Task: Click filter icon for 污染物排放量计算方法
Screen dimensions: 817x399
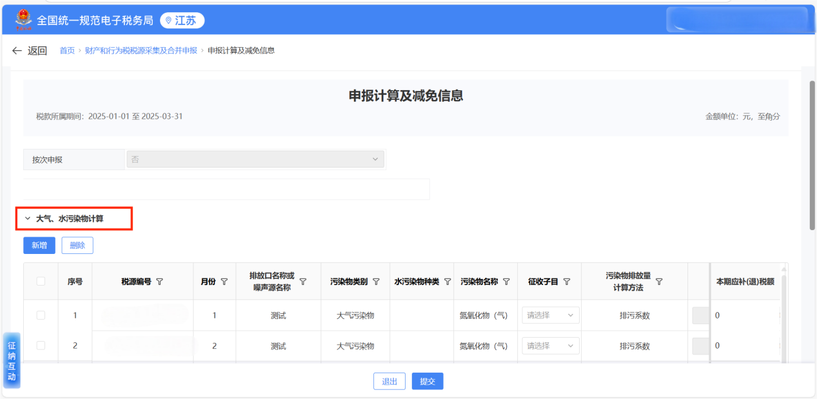Action: pos(659,282)
